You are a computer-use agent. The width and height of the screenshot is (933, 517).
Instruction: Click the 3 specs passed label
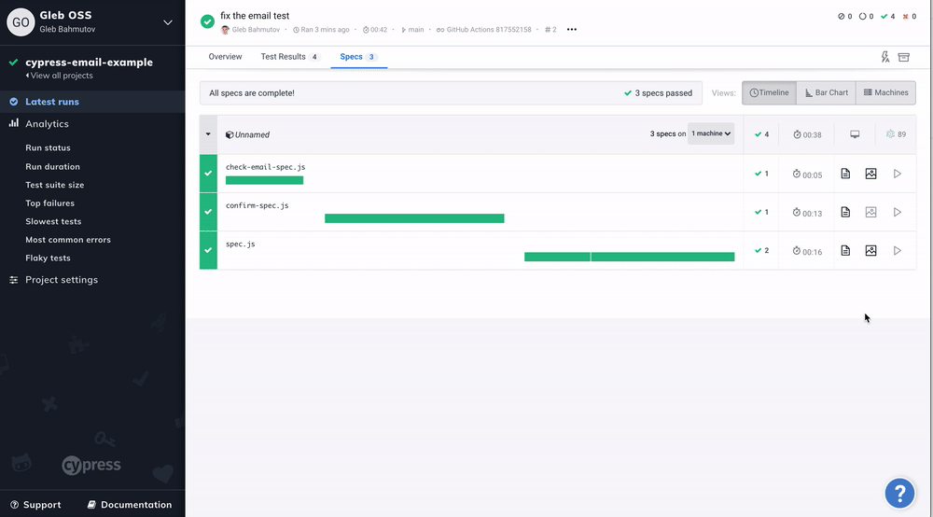[658, 93]
